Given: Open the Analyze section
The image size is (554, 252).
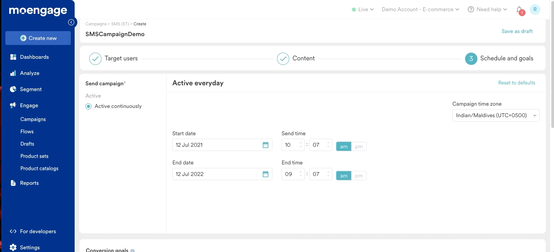Looking at the screenshot, I should pyautogui.click(x=30, y=73).
